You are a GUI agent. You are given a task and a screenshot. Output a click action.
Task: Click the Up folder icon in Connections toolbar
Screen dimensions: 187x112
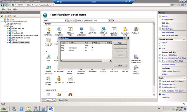tap(11, 16)
